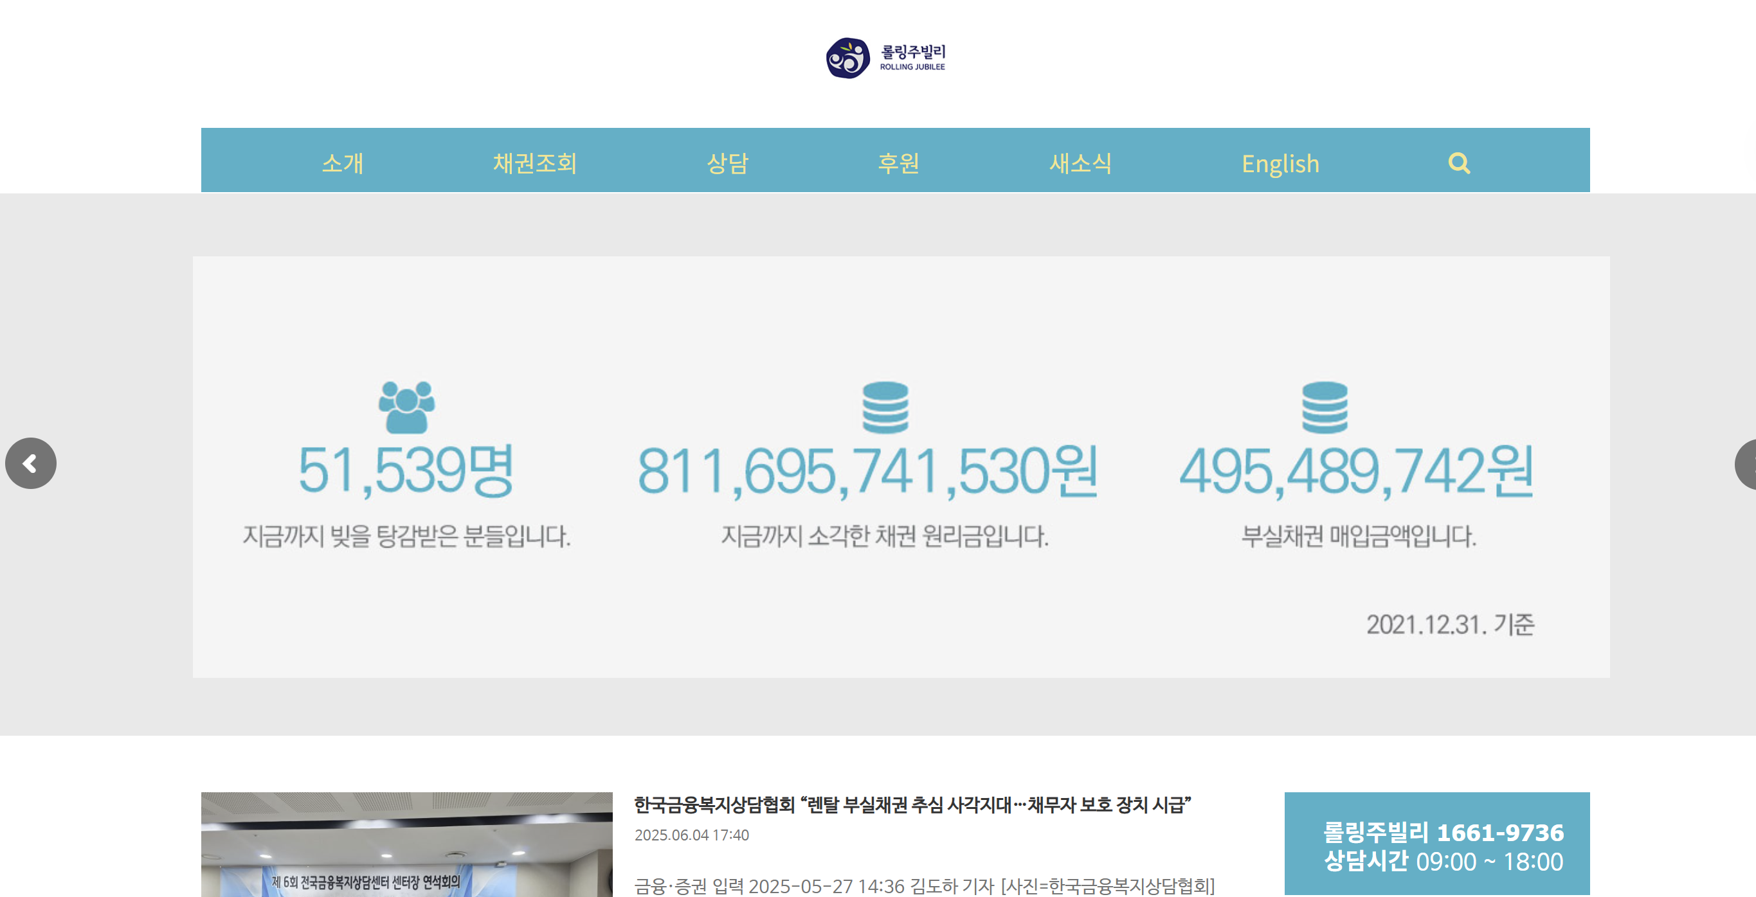This screenshot has width=1756, height=897.
Task: Click the news article conference thumbnail
Action: [406, 844]
